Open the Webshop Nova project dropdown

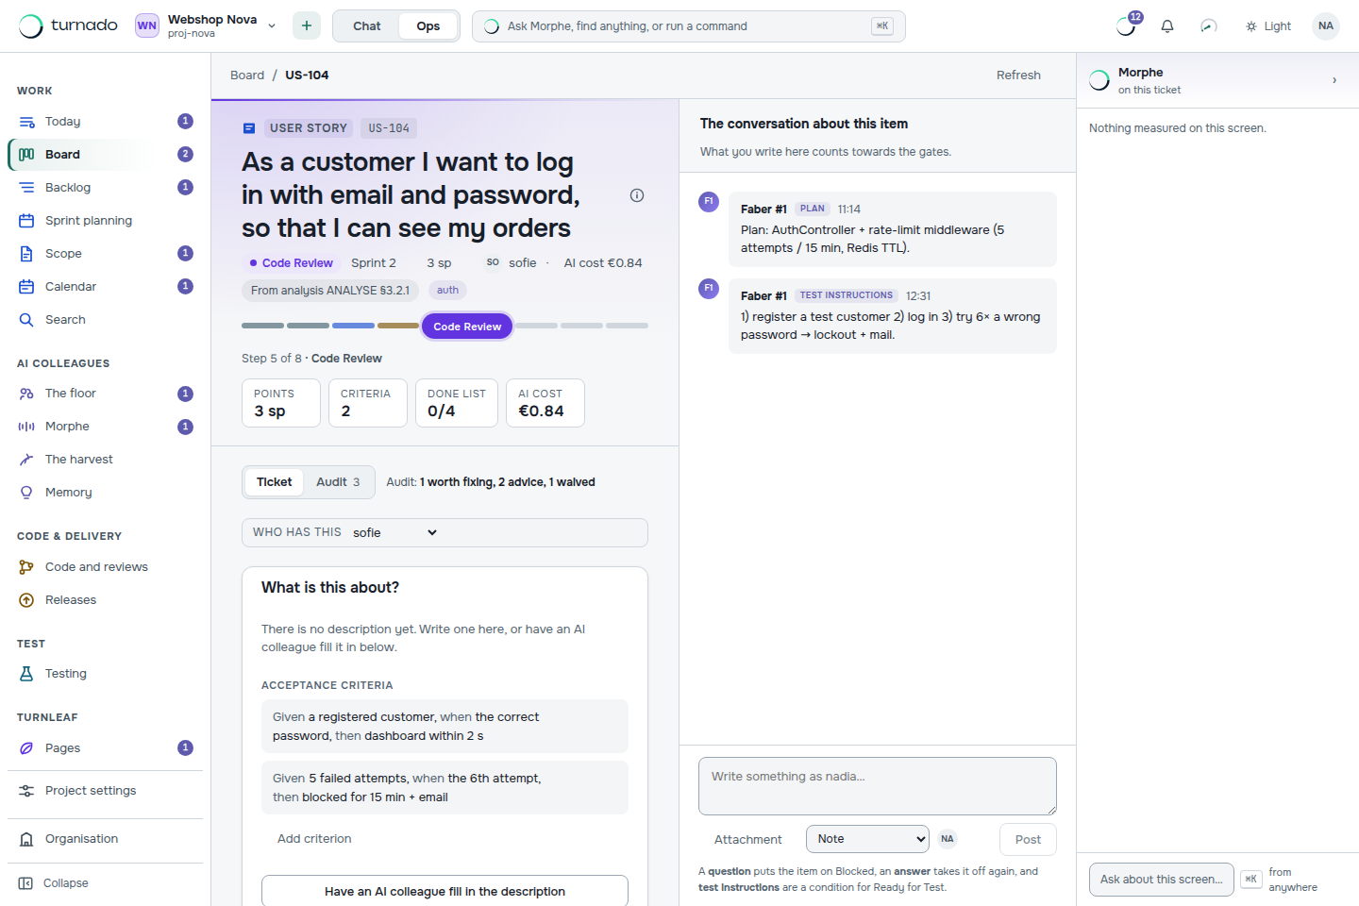click(x=207, y=25)
